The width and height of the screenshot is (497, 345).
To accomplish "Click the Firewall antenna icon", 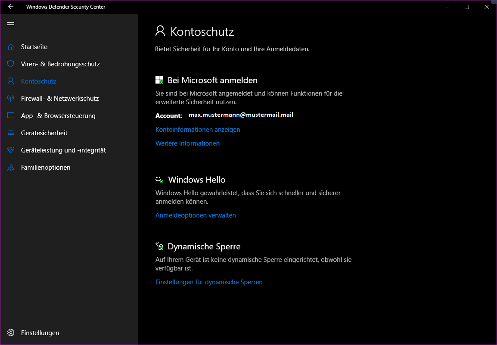I will [x=11, y=98].
